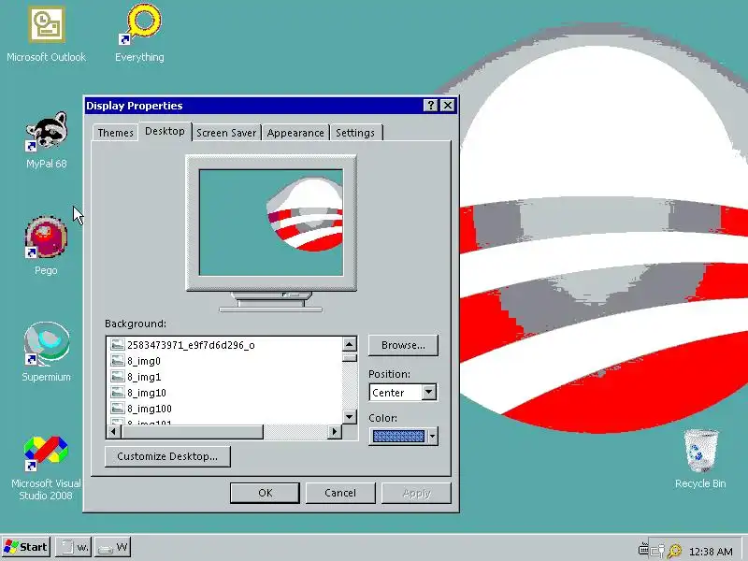
Task: Click Customize Desktop... button
Action: tap(167, 456)
